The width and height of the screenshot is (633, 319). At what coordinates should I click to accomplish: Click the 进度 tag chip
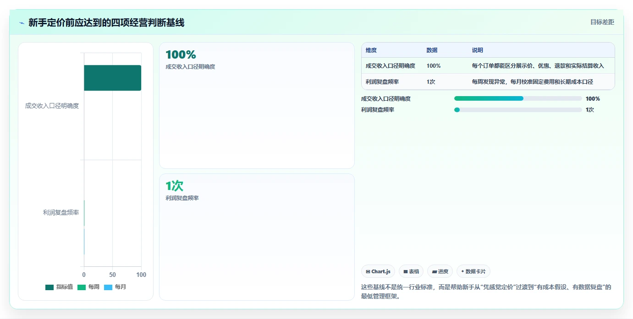click(440, 271)
